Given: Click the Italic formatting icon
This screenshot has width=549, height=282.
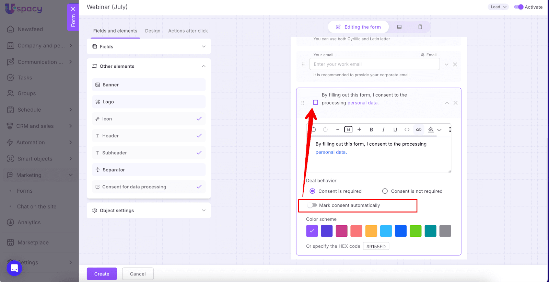Looking at the screenshot, I should click(x=383, y=129).
